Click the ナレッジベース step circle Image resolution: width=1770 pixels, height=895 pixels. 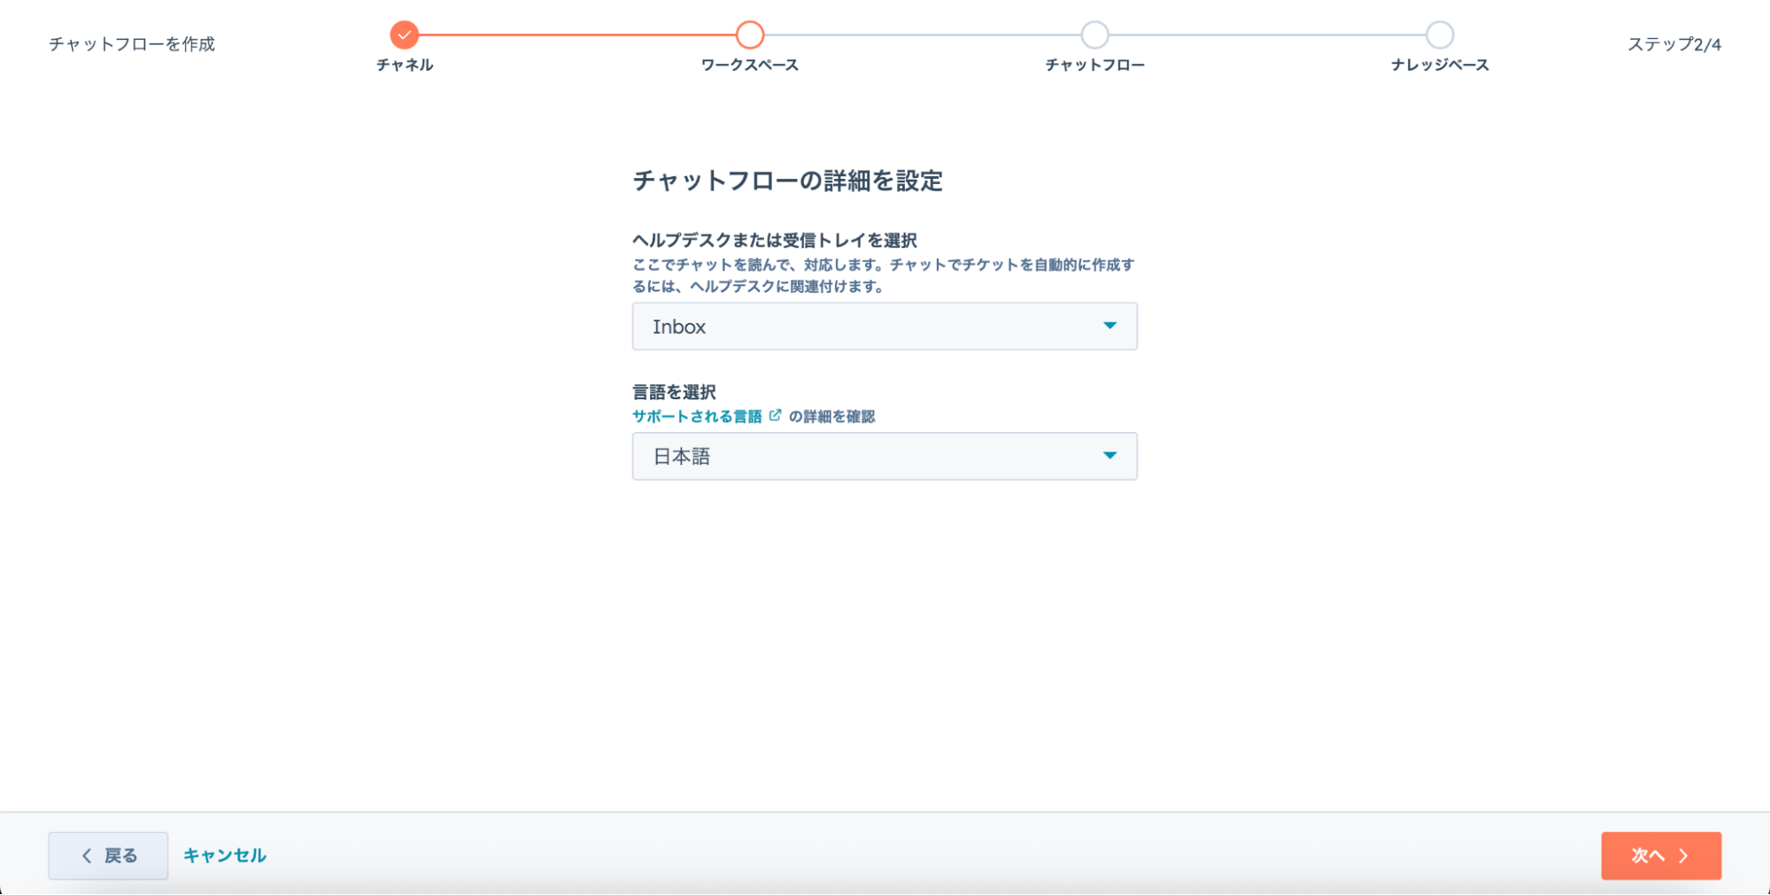click(x=1439, y=35)
